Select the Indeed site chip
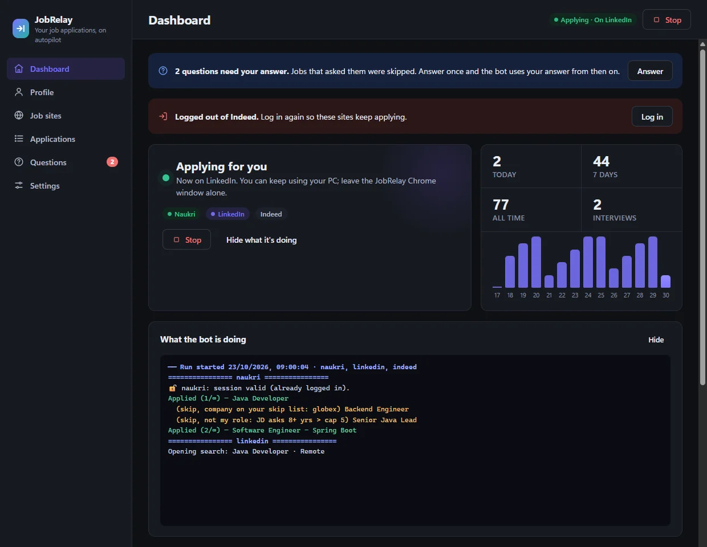The image size is (707, 547). 271,214
